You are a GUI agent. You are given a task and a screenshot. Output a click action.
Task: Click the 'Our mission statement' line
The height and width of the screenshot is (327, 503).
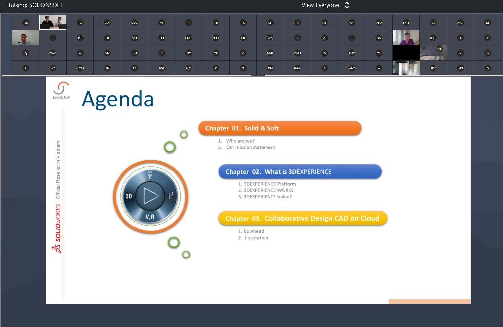tap(250, 147)
